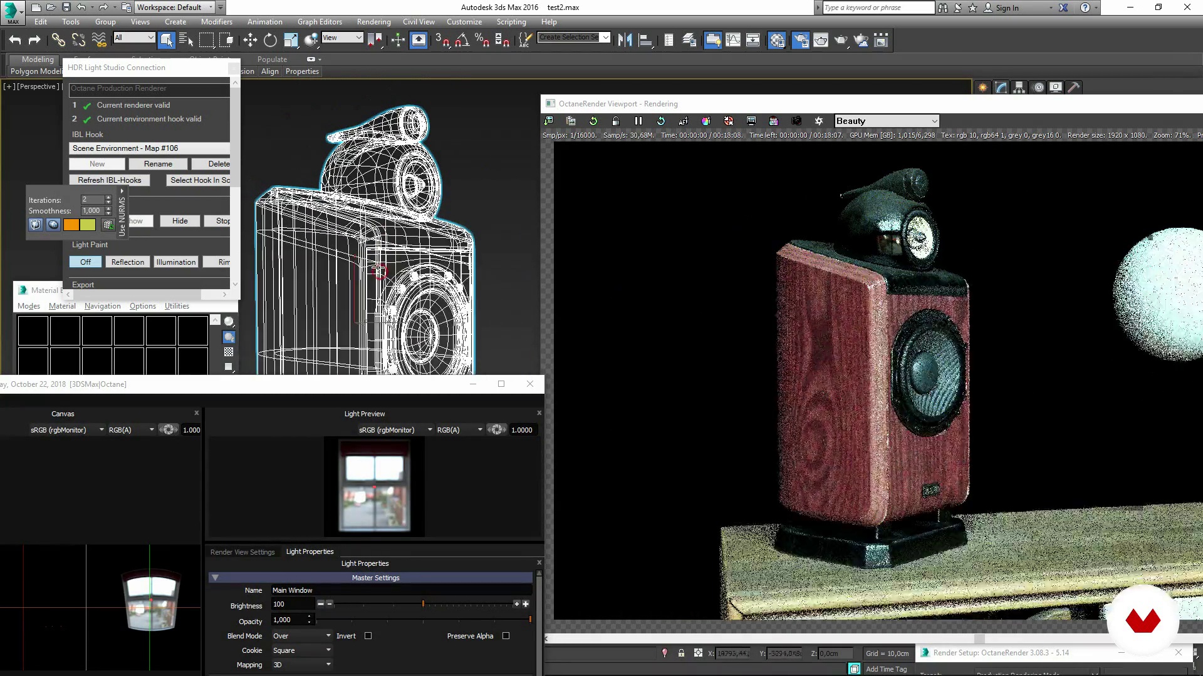Image resolution: width=1203 pixels, height=676 pixels.
Task: Select the Select and Rotate tool
Action: [270, 41]
